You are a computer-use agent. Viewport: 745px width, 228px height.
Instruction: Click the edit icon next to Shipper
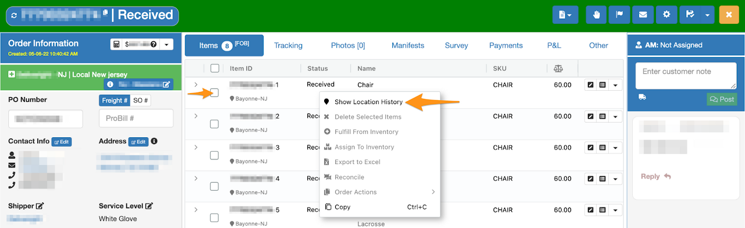40,206
